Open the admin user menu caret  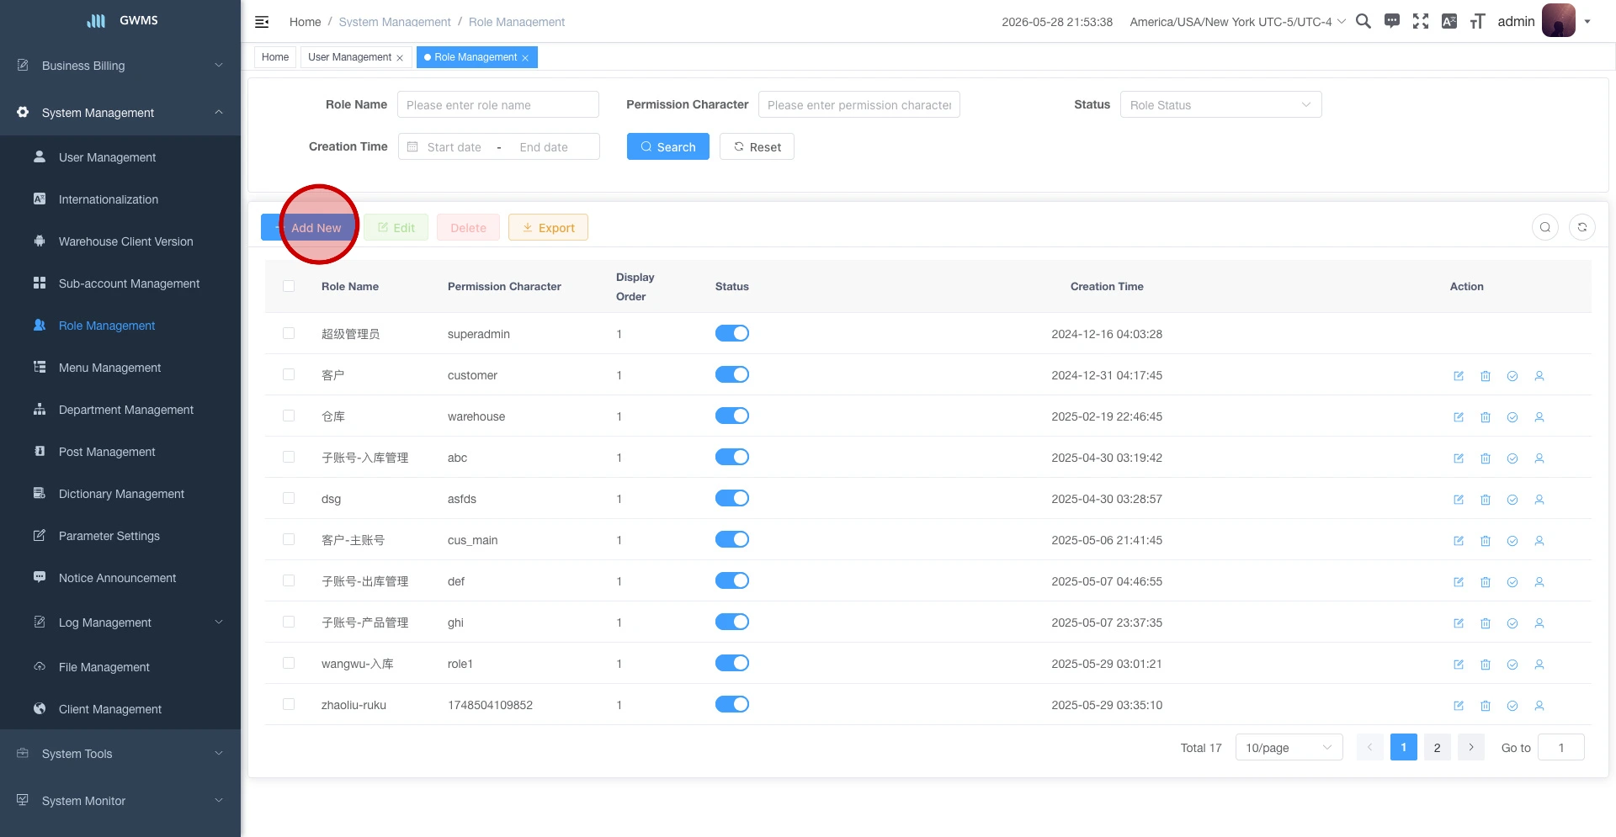[x=1587, y=22]
